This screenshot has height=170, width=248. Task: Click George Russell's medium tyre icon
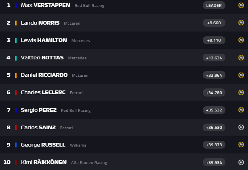[241, 145]
